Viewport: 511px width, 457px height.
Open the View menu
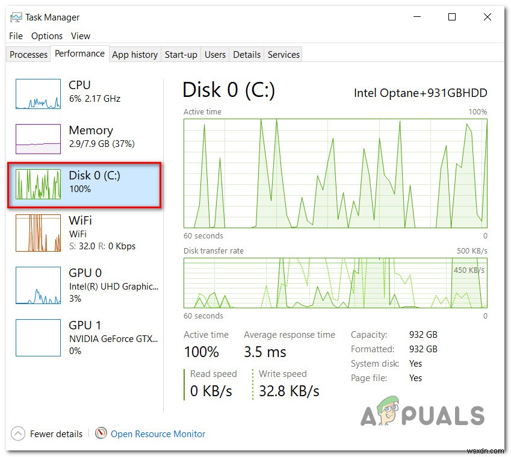[80, 36]
